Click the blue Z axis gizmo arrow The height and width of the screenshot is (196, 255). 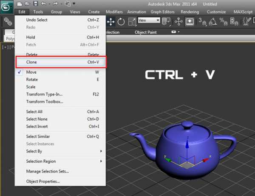click(187, 144)
